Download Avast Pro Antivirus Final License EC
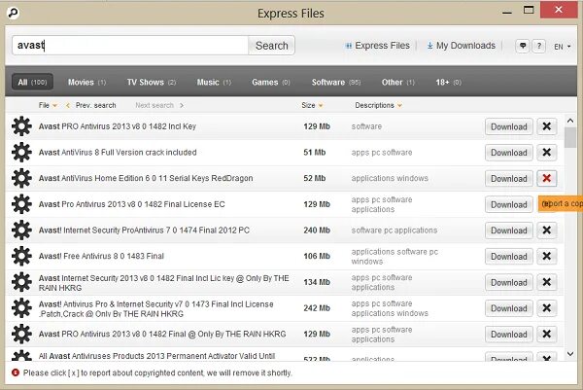This screenshot has height=390, width=583. (x=508, y=204)
